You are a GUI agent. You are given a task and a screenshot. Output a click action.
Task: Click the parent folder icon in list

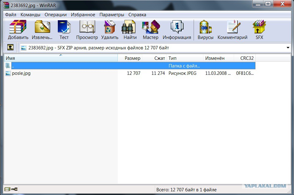click(x=8, y=66)
